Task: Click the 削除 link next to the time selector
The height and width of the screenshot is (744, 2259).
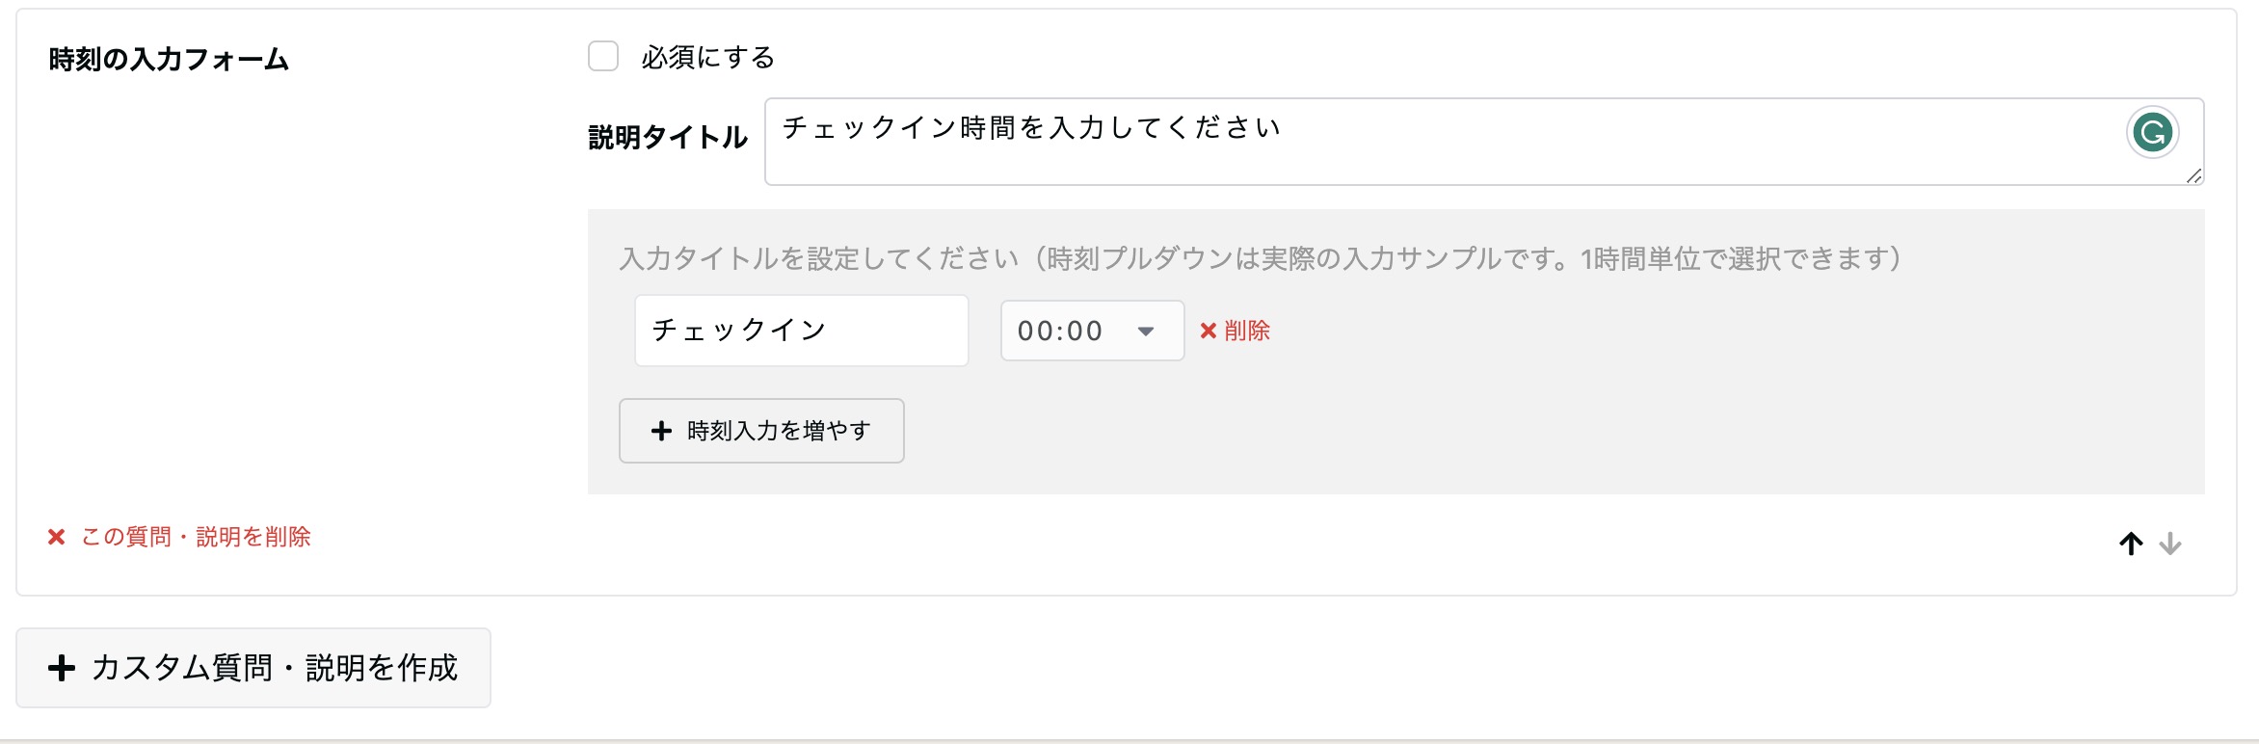Action: coord(1246,331)
